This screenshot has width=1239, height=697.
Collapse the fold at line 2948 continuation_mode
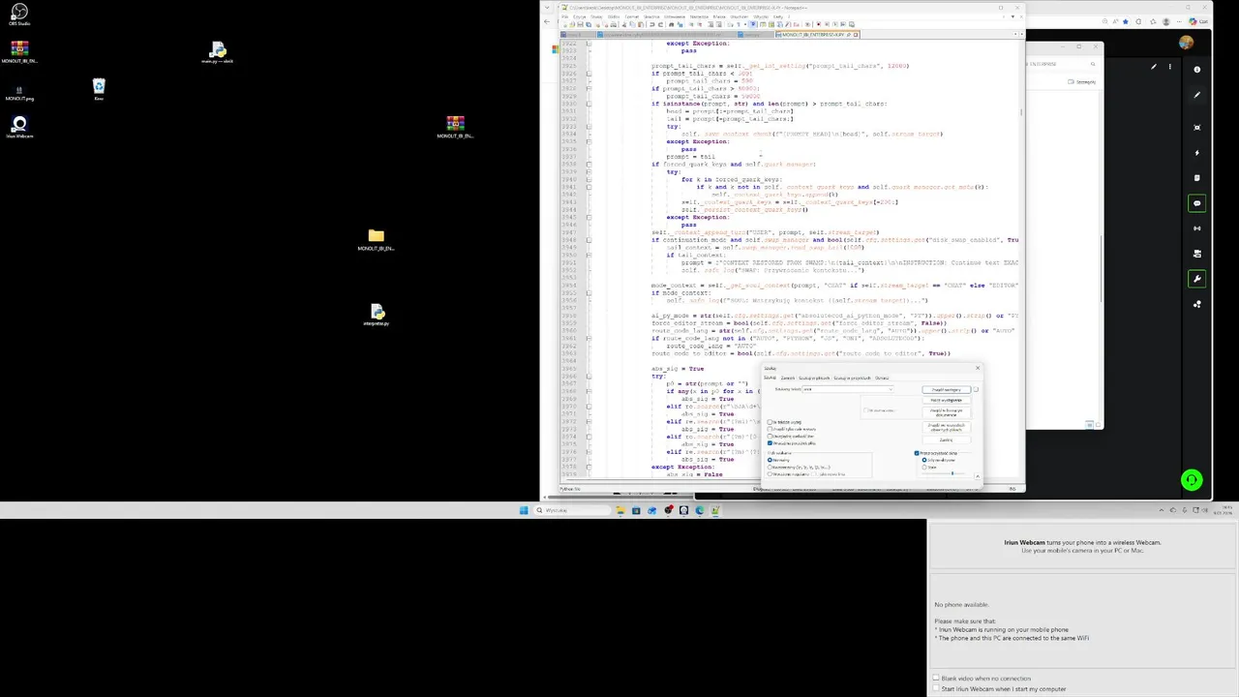[589, 240]
